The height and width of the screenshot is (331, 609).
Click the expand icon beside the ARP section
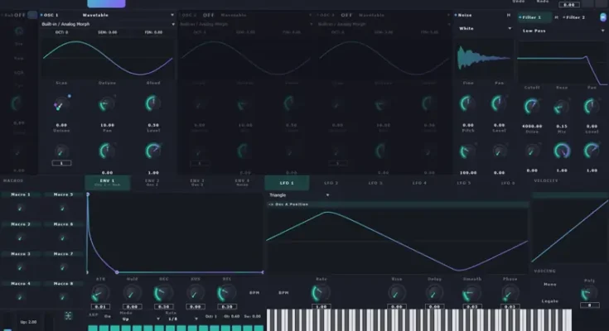[68, 315]
